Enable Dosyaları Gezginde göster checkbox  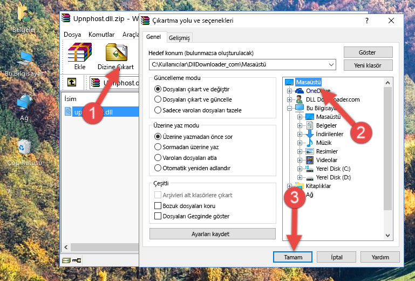[x=158, y=216]
